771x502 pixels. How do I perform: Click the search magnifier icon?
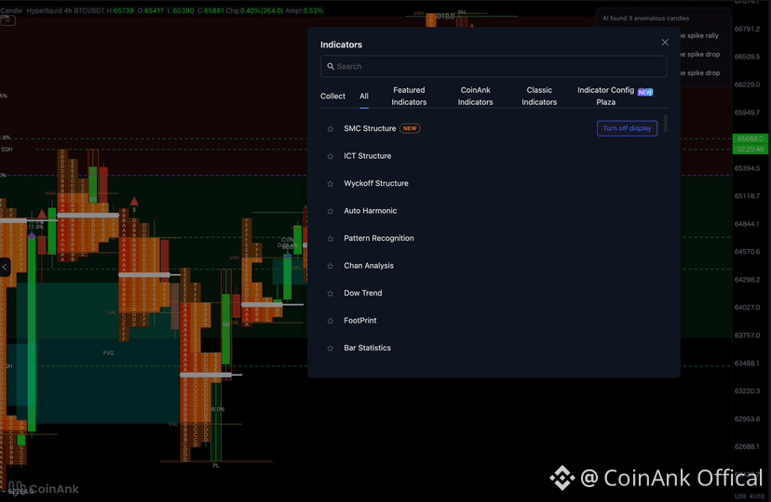coord(331,66)
